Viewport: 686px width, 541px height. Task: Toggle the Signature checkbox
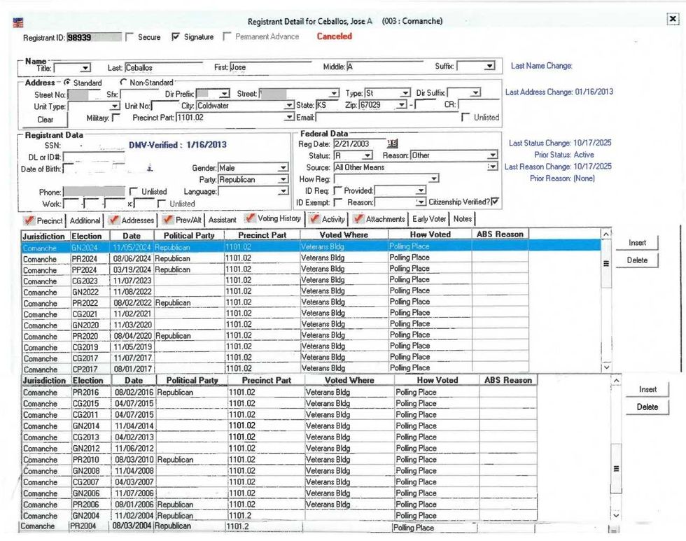pyautogui.click(x=176, y=37)
